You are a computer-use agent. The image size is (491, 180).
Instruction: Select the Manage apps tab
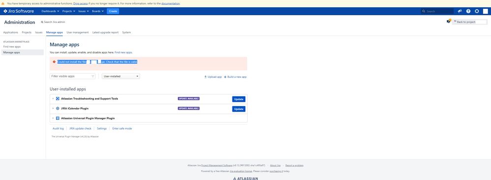[x=55, y=32]
